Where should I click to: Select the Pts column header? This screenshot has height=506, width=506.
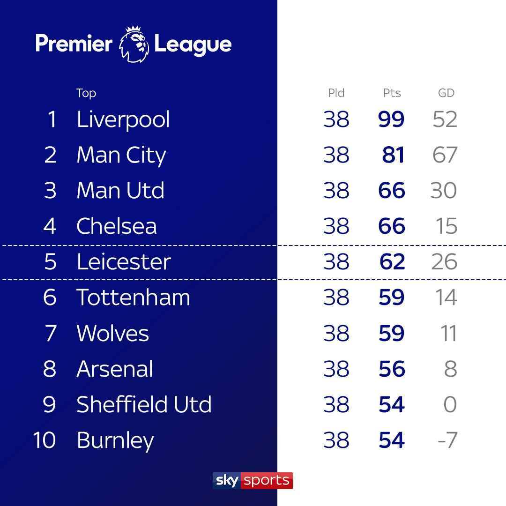[392, 93]
